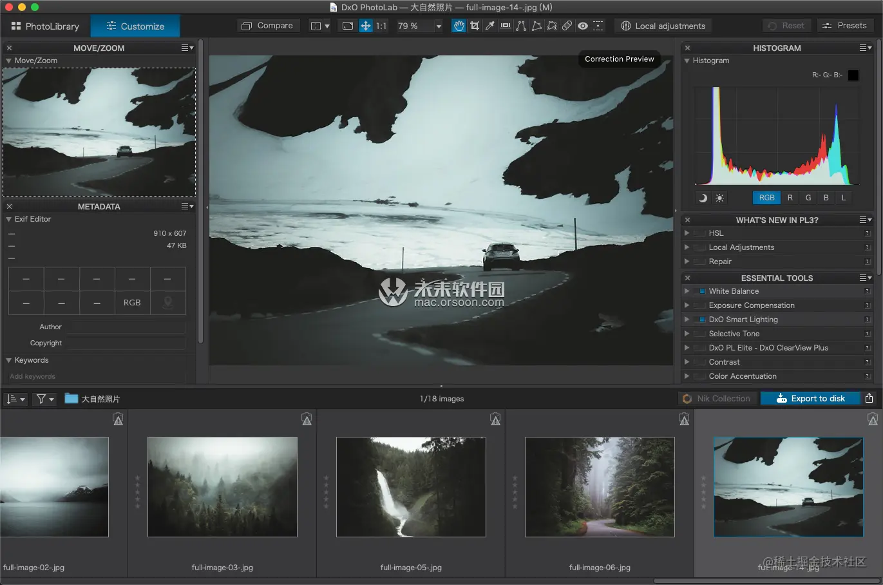Collapse the Histogram section triangle
The image size is (883, 585).
pos(687,61)
